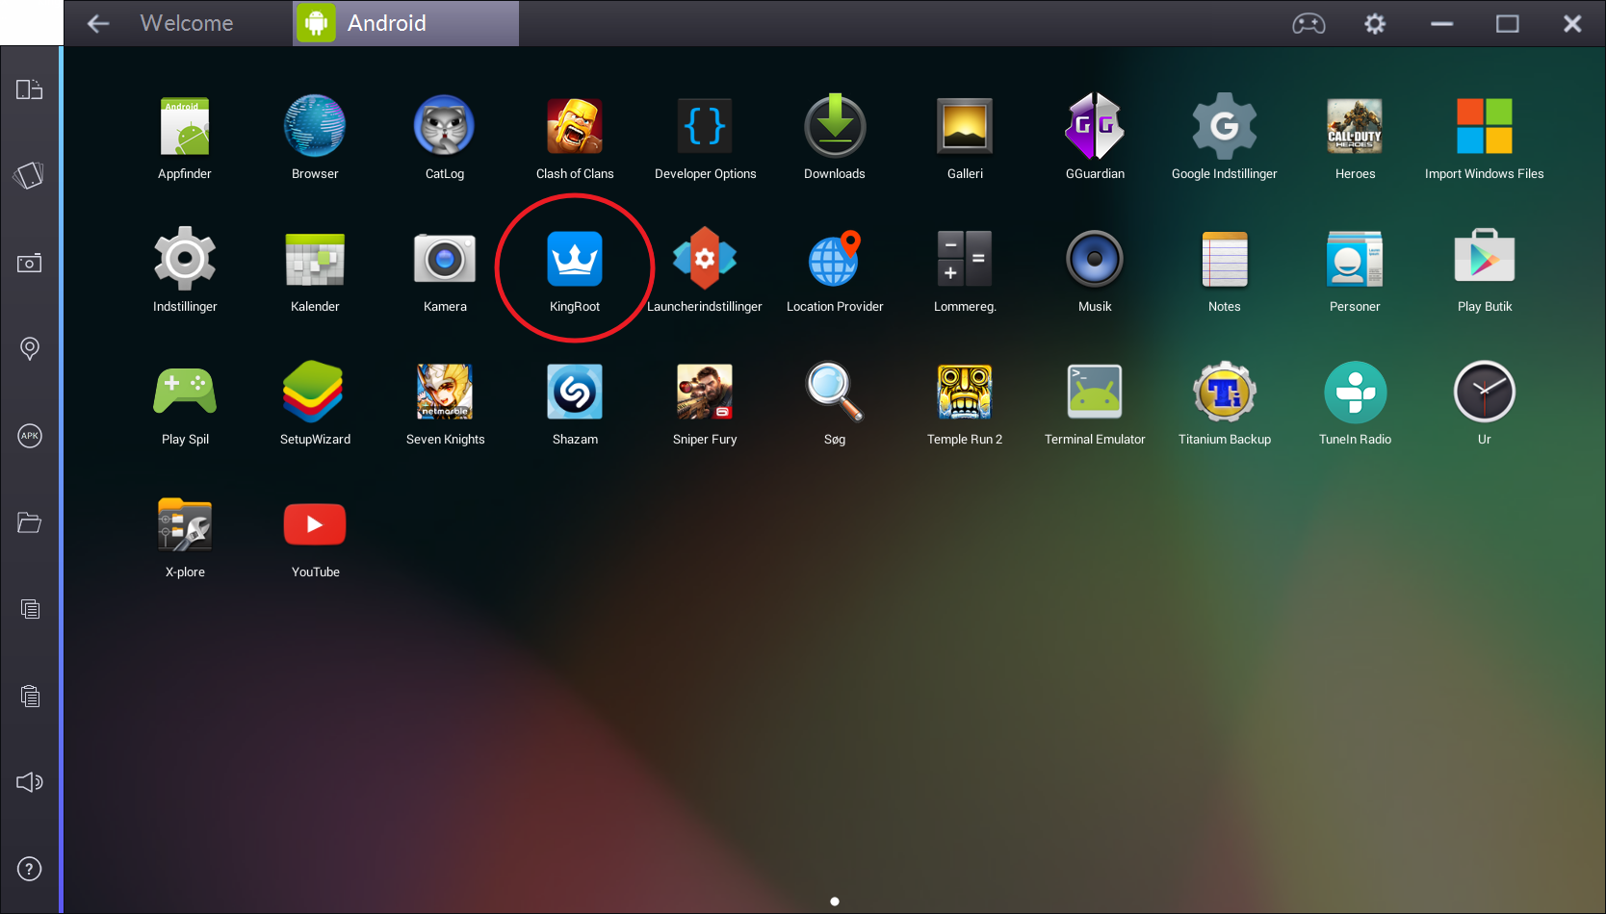The height and width of the screenshot is (914, 1606).
Task: Open the Lommereg. calculator
Action: click(965, 259)
